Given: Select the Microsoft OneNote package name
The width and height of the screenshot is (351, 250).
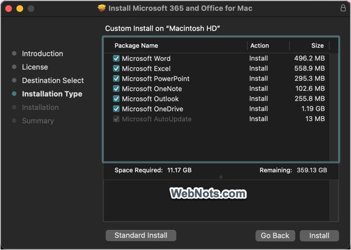Looking at the screenshot, I should coord(152,89).
